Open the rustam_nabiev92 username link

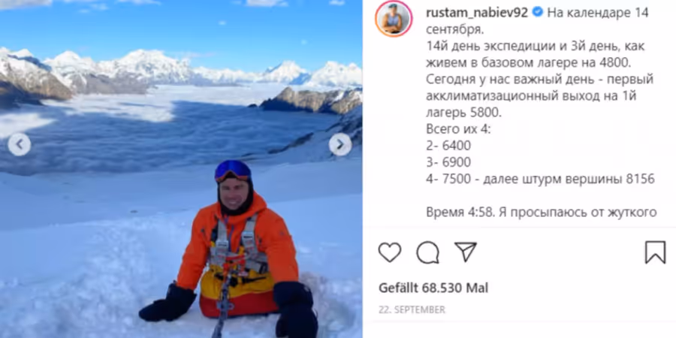[x=477, y=13]
